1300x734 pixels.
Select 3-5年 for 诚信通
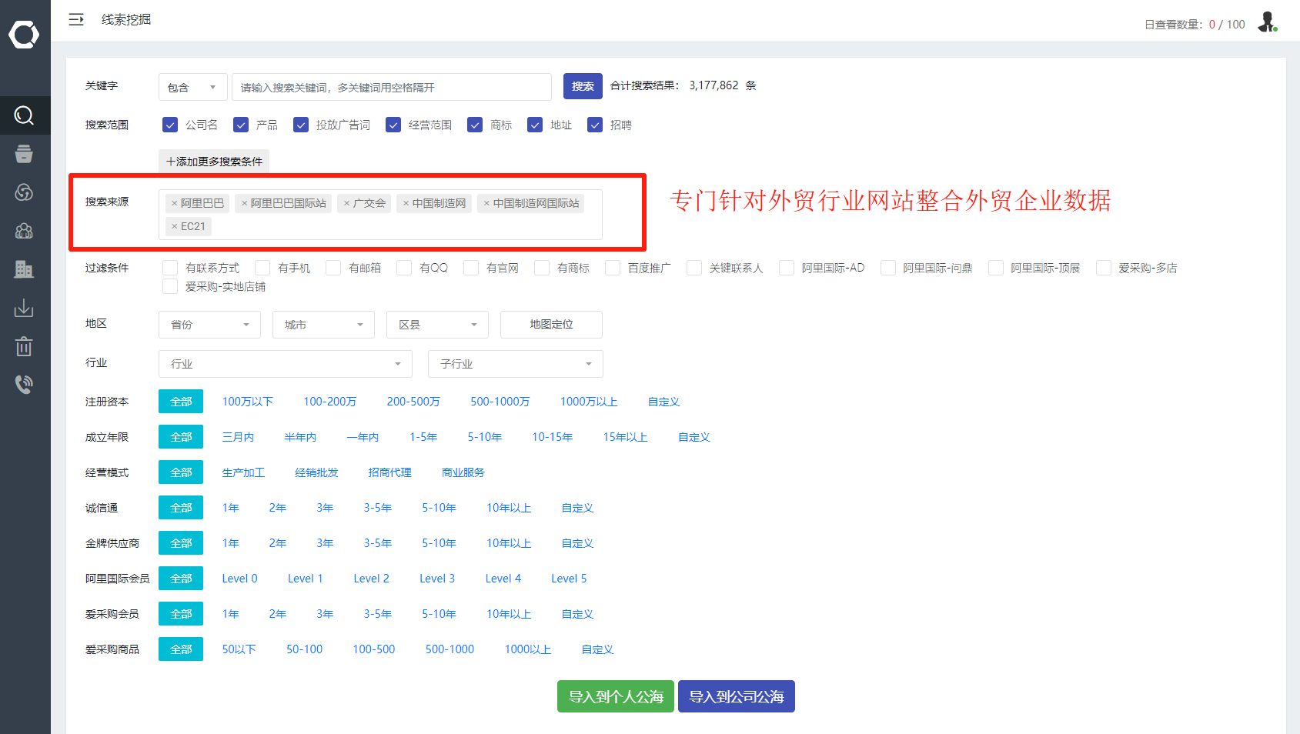click(x=378, y=508)
